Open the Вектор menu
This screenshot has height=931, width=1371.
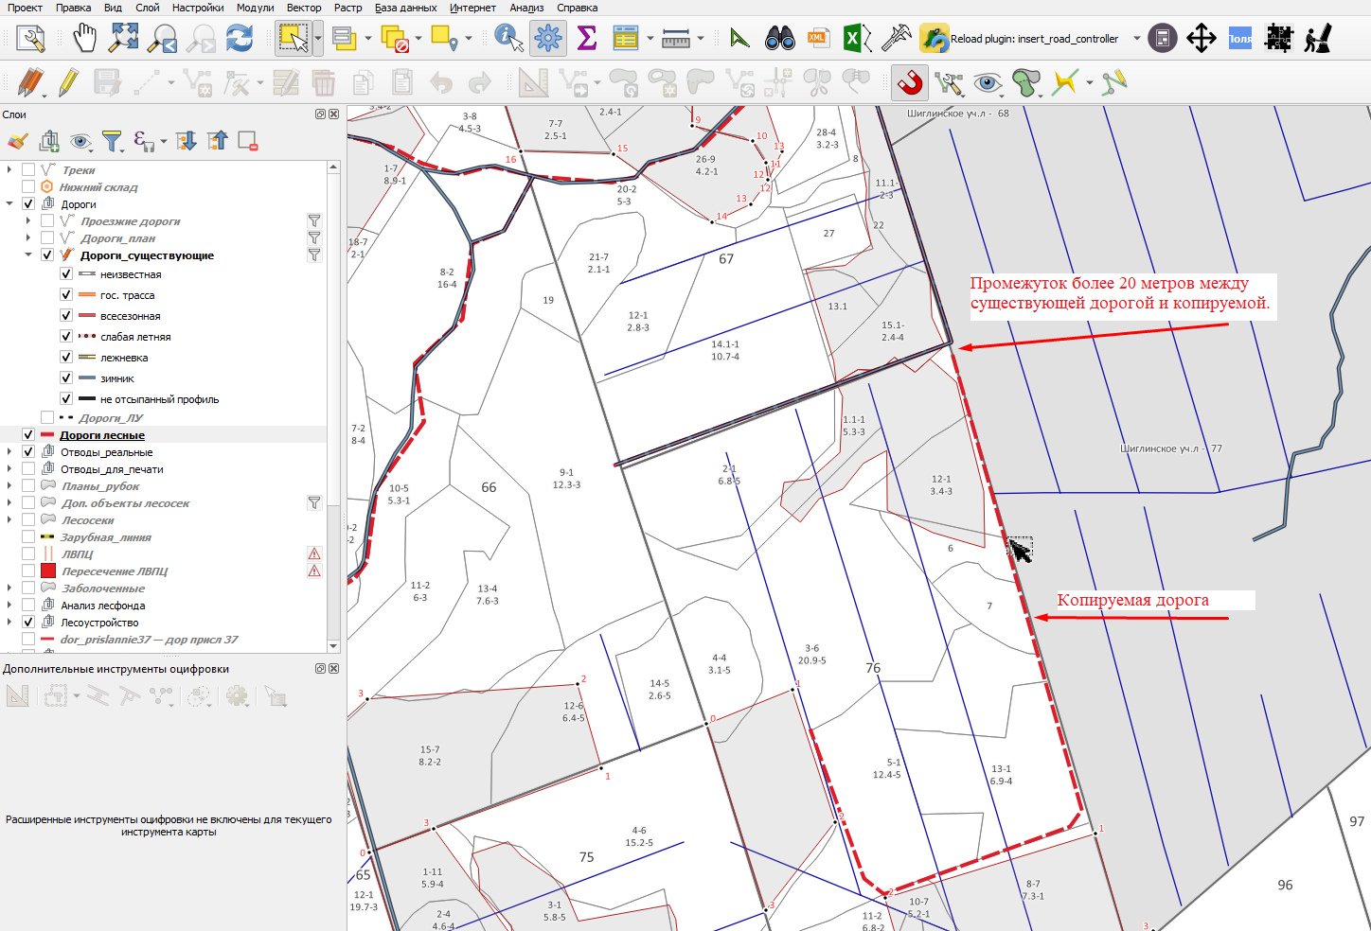tap(304, 8)
